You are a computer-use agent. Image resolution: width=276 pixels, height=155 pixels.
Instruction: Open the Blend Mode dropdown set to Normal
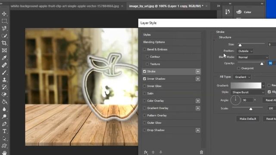pyautogui.click(x=253, y=57)
